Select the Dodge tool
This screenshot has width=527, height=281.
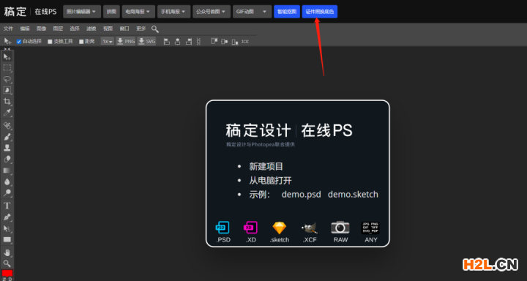tap(7, 192)
